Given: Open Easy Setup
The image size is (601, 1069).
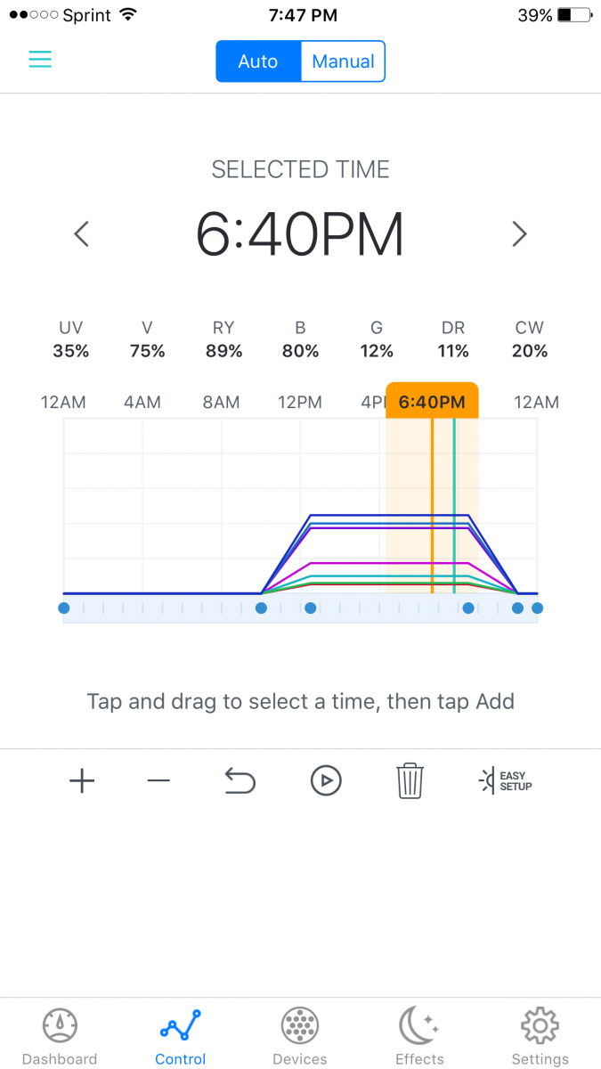Looking at the screenshot, I should pos(506,781).
